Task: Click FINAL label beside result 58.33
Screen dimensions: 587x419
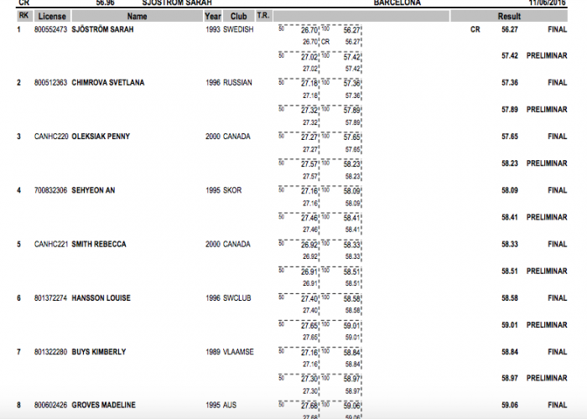Action: point(557,244)
